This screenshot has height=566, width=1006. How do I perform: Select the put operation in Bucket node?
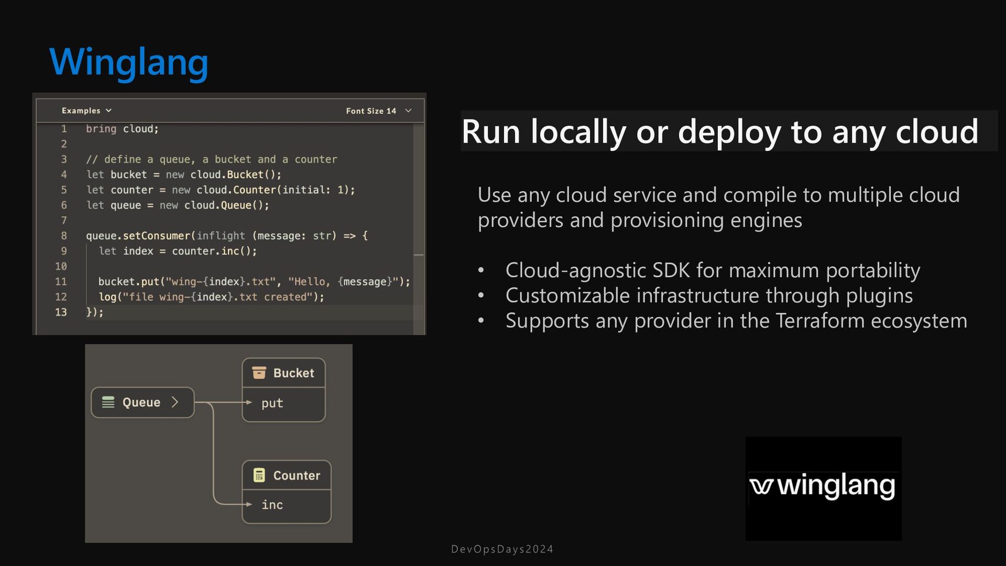(272, 403)
